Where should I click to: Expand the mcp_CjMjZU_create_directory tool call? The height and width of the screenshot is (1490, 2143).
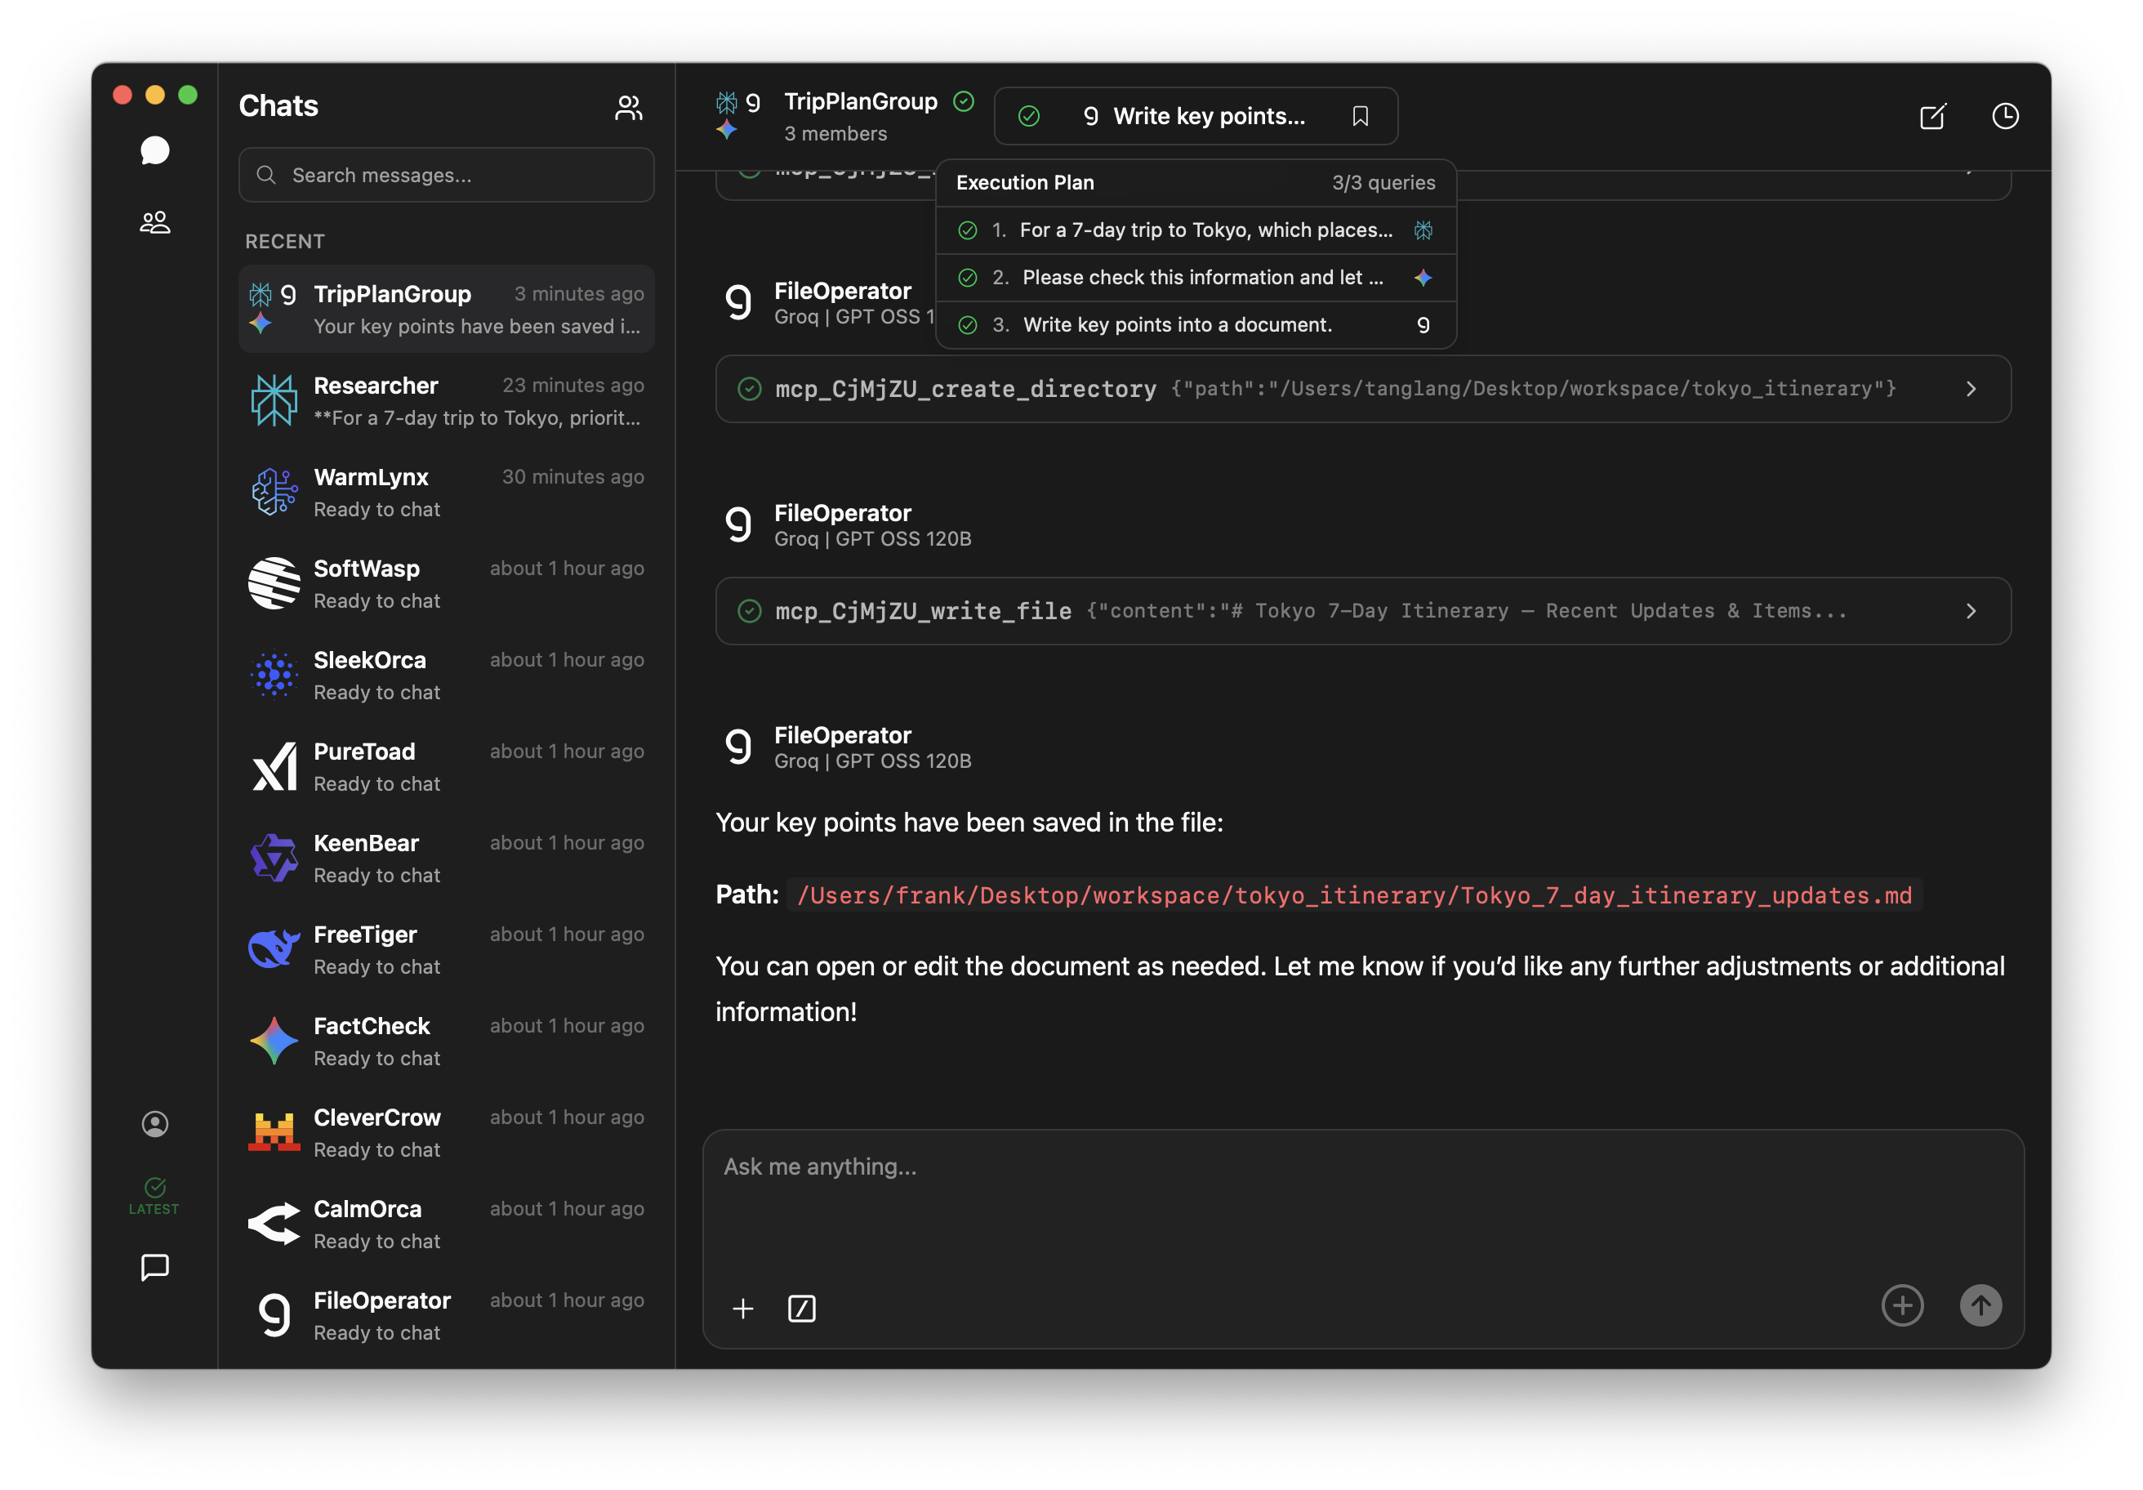pyautogui.click(x=1363, y=388)
